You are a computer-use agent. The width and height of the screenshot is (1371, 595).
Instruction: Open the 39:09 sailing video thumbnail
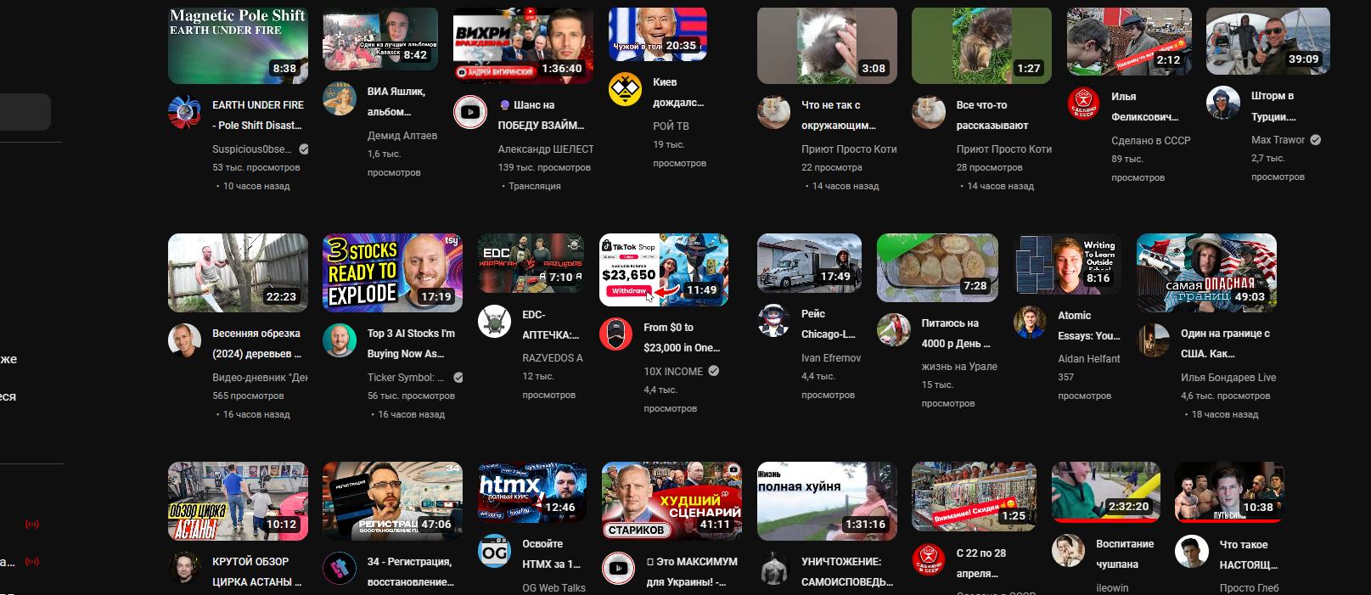click(x=1267, y=41)
